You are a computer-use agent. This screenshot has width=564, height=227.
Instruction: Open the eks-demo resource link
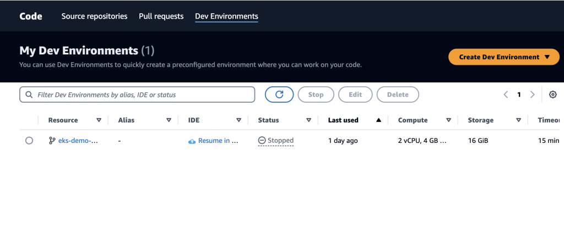[x=78, y=141]
